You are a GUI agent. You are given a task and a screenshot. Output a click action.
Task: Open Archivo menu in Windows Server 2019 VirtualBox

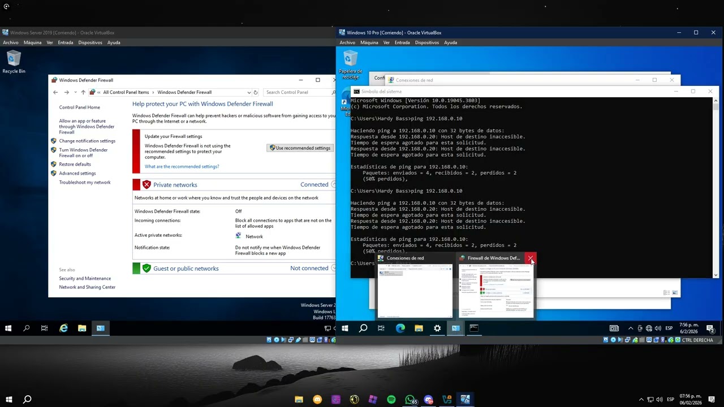[x=11, y=42]
